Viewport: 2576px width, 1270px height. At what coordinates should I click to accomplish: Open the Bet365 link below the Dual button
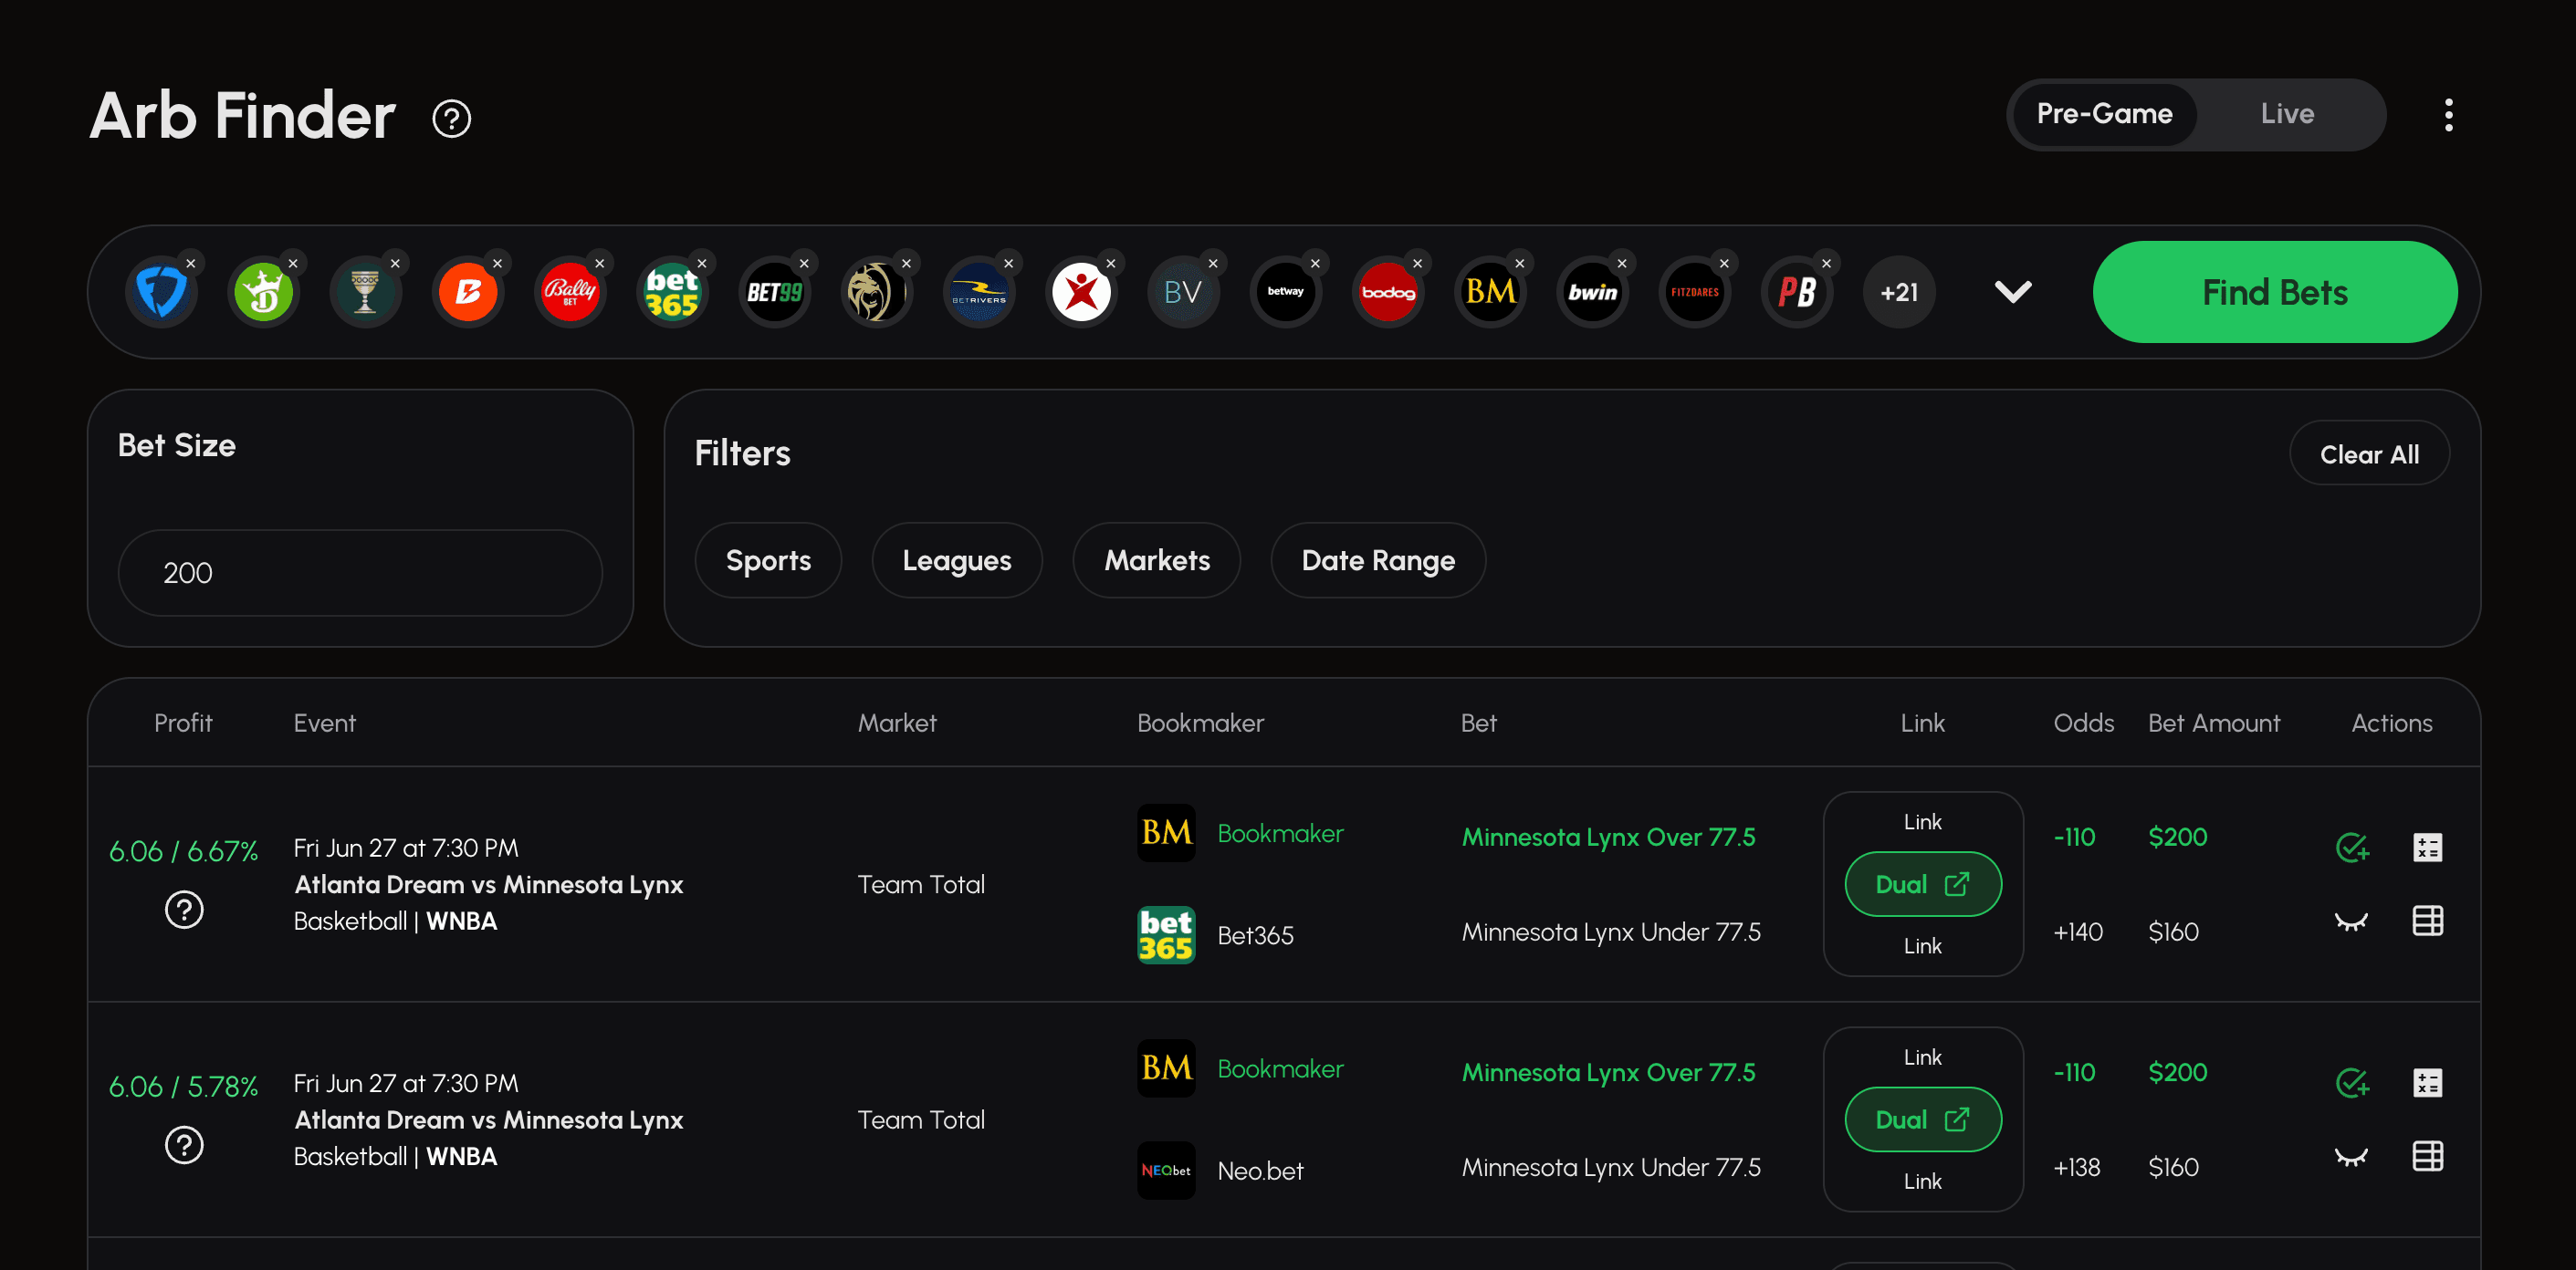coord(1922,946)
